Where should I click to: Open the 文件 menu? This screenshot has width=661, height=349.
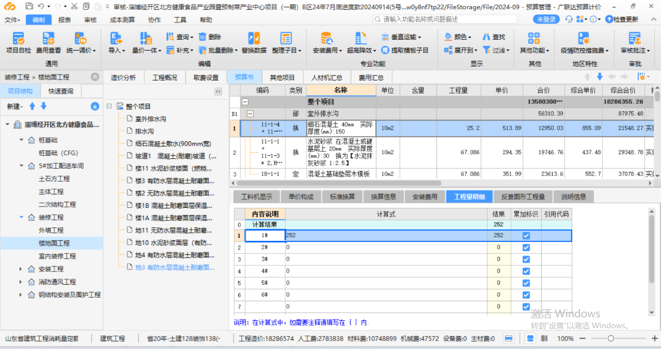tap(12, 20)
